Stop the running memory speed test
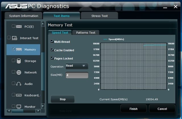The width and height of the screenshot is (182, 119). [x=63, y=99]
